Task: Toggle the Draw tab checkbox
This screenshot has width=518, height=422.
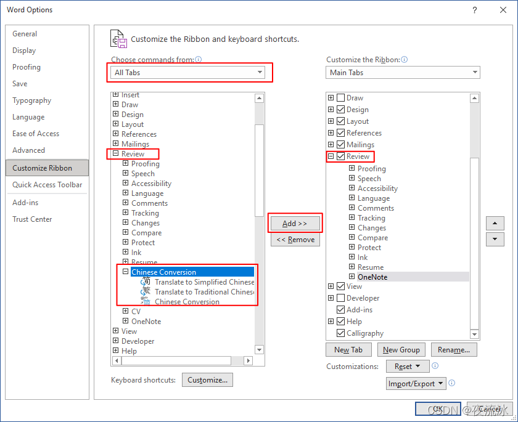Action: point(340,98)
